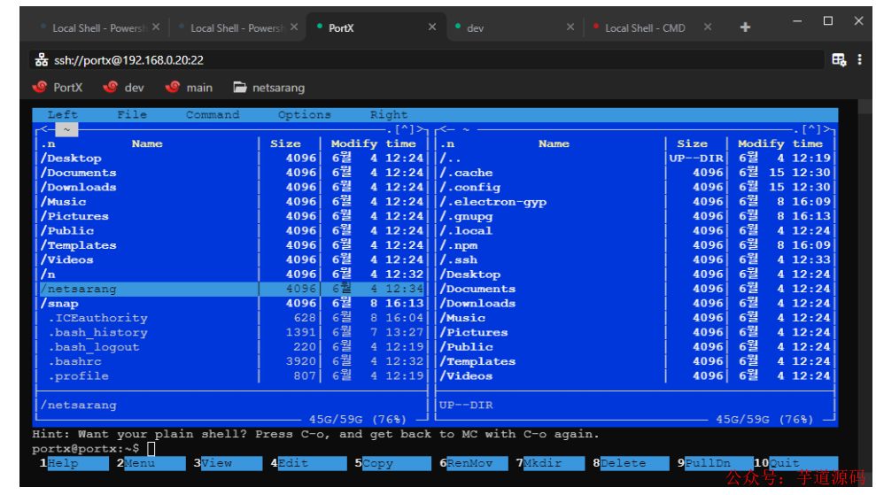Select the highlighted /netsarang directory row

click(232, 289)
